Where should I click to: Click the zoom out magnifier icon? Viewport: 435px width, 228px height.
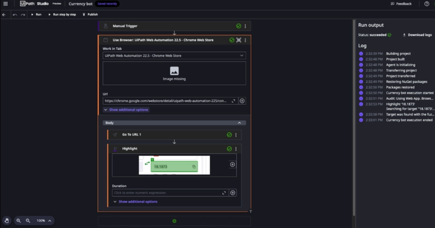coord(28,220)
